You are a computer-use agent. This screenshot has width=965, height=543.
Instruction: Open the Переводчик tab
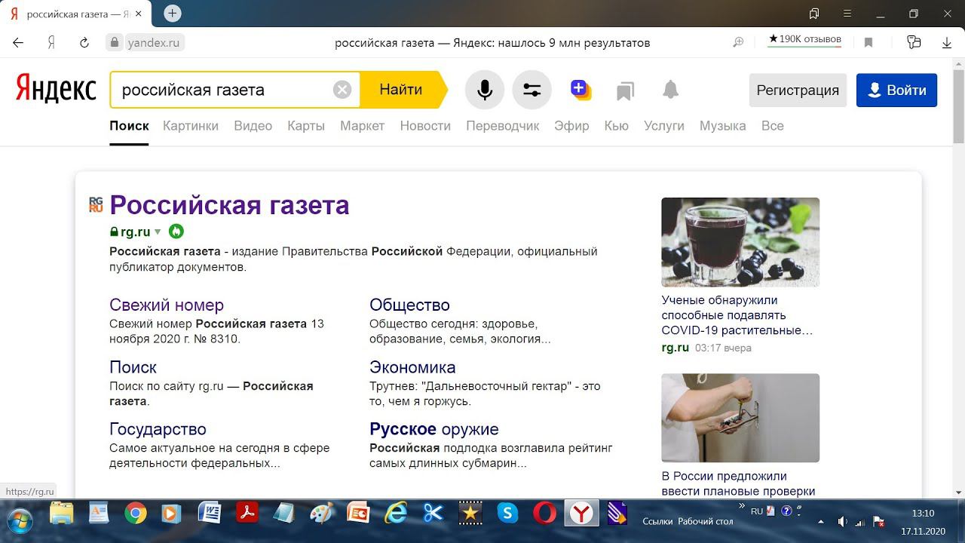(x=503, y=126)
